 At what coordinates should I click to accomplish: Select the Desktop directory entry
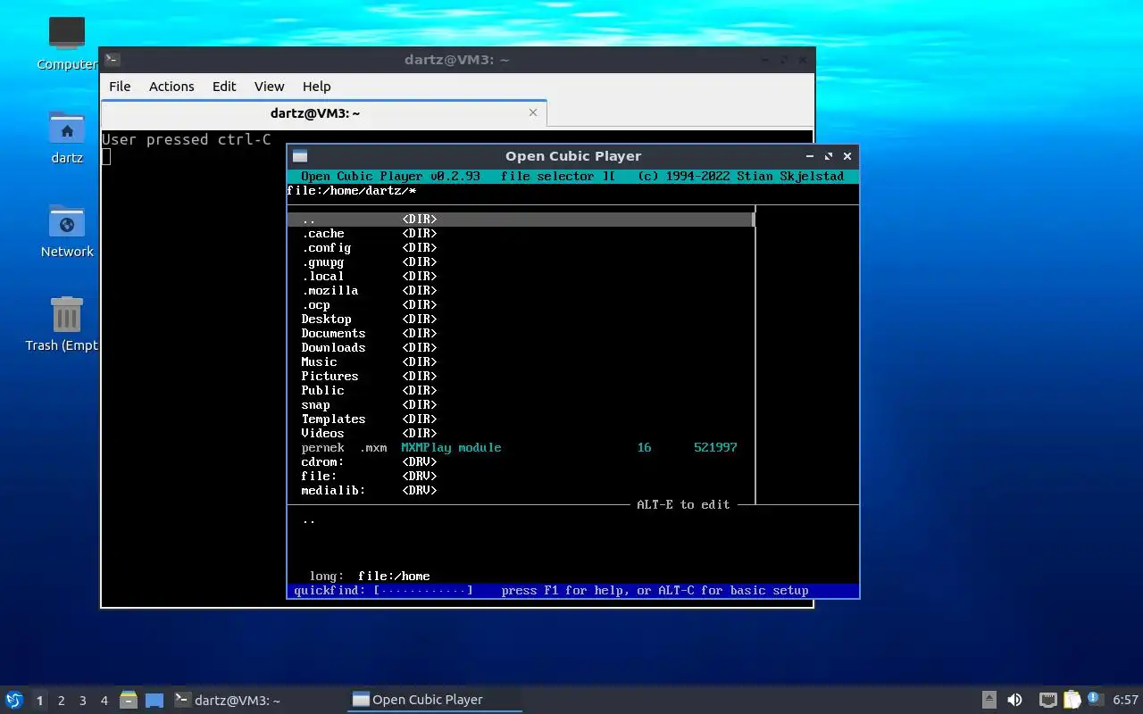(521, 320)
